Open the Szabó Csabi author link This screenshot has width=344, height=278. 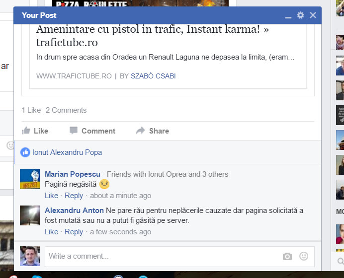coord(153,76)
